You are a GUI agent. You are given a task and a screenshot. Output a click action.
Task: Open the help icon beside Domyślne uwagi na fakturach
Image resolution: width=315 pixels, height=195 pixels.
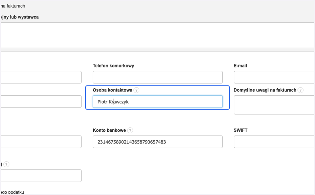tap(301, 90)
